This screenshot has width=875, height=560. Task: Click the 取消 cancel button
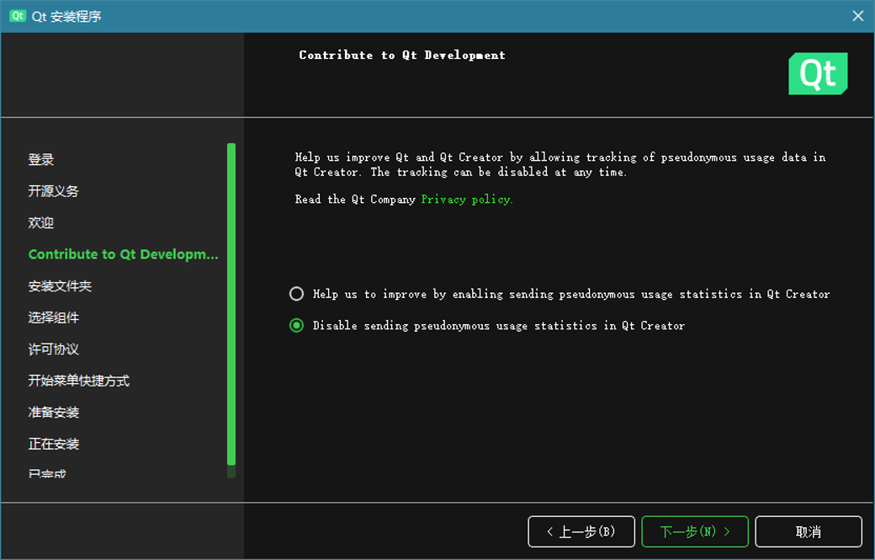pyautogui.click(x=808, y=531)
